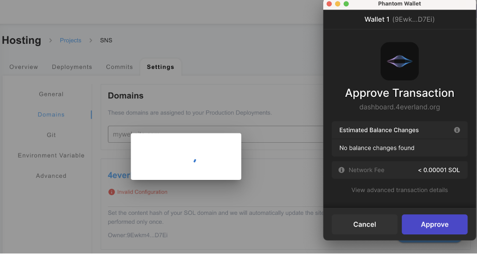Click the loading spinner in the dialog

point(195,160)
